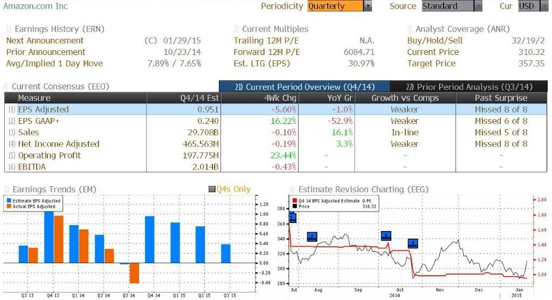Click event marker 4 on revision chart

(x=413, y=243)
